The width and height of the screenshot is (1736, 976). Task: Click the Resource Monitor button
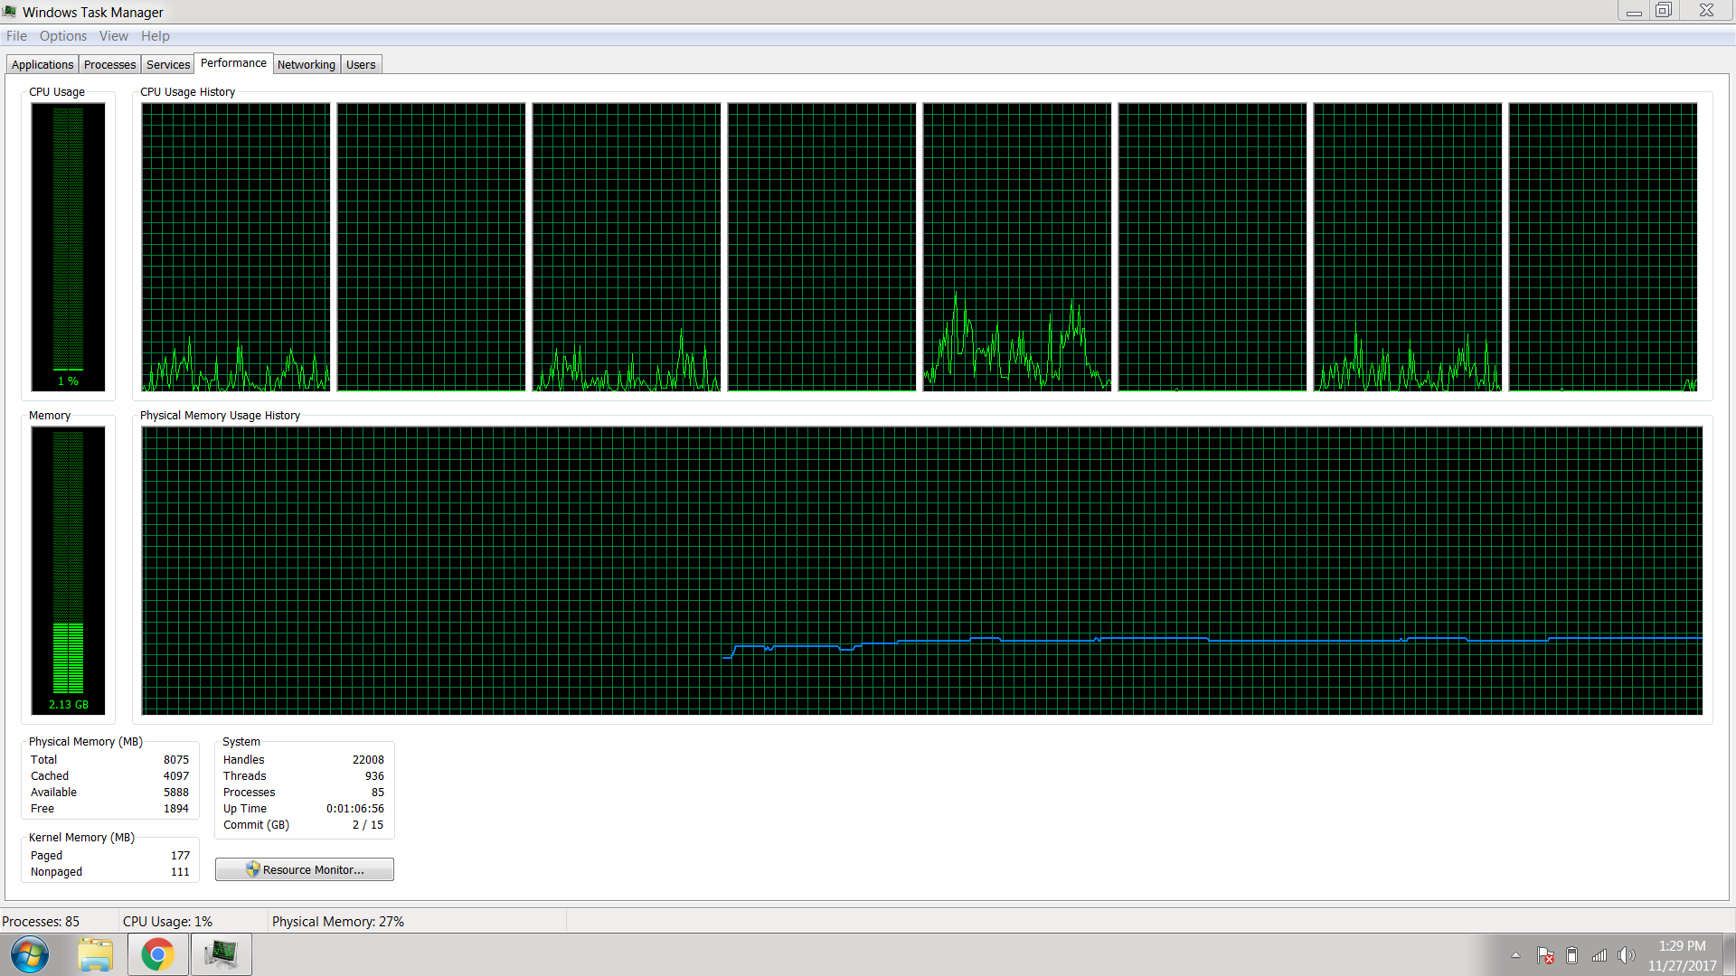tap(305, 869)
